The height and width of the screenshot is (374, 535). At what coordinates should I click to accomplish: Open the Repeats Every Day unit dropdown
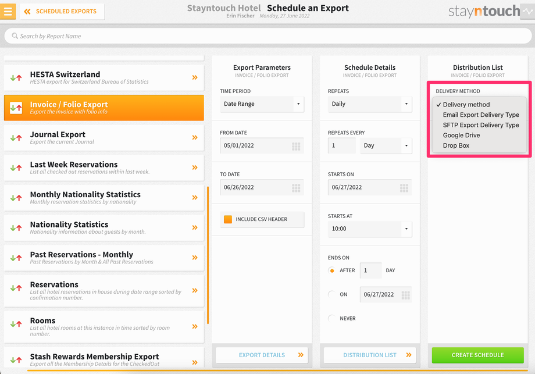point(386,146)
